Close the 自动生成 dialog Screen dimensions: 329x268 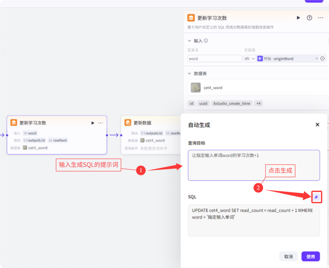(317, 124)
